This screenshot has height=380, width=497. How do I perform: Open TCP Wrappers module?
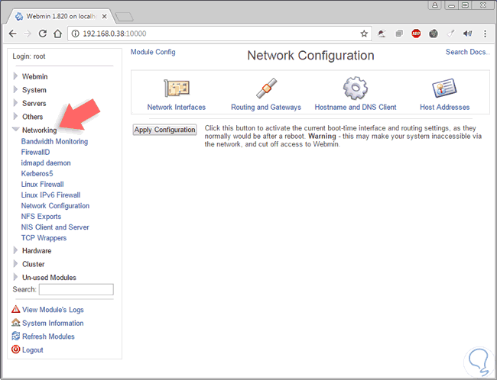pos(44,238)
